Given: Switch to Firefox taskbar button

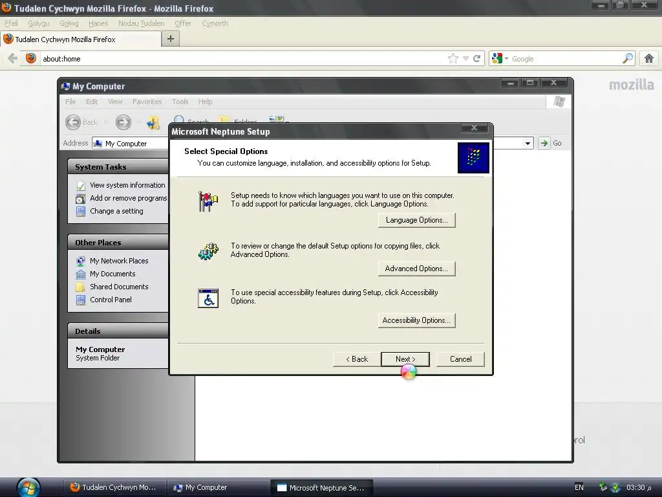Looking at the screenshot, I should point(114,487).
